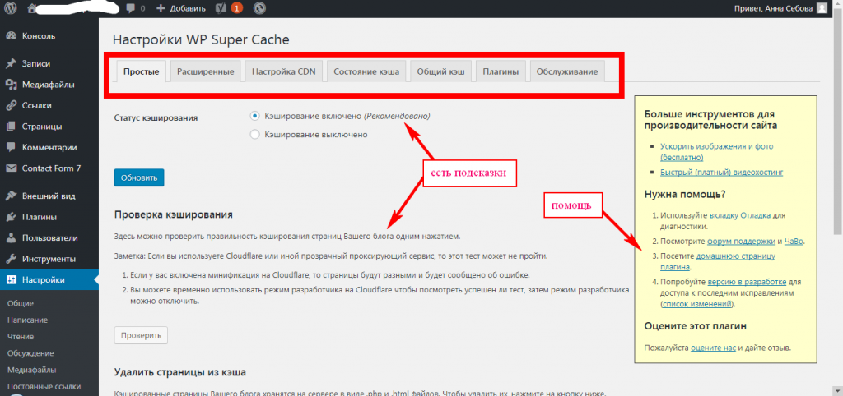Open Быстрый (платный) видеохостинг link
The width and height of the screenshot is (843, 396).
click(x=721, y=173)
